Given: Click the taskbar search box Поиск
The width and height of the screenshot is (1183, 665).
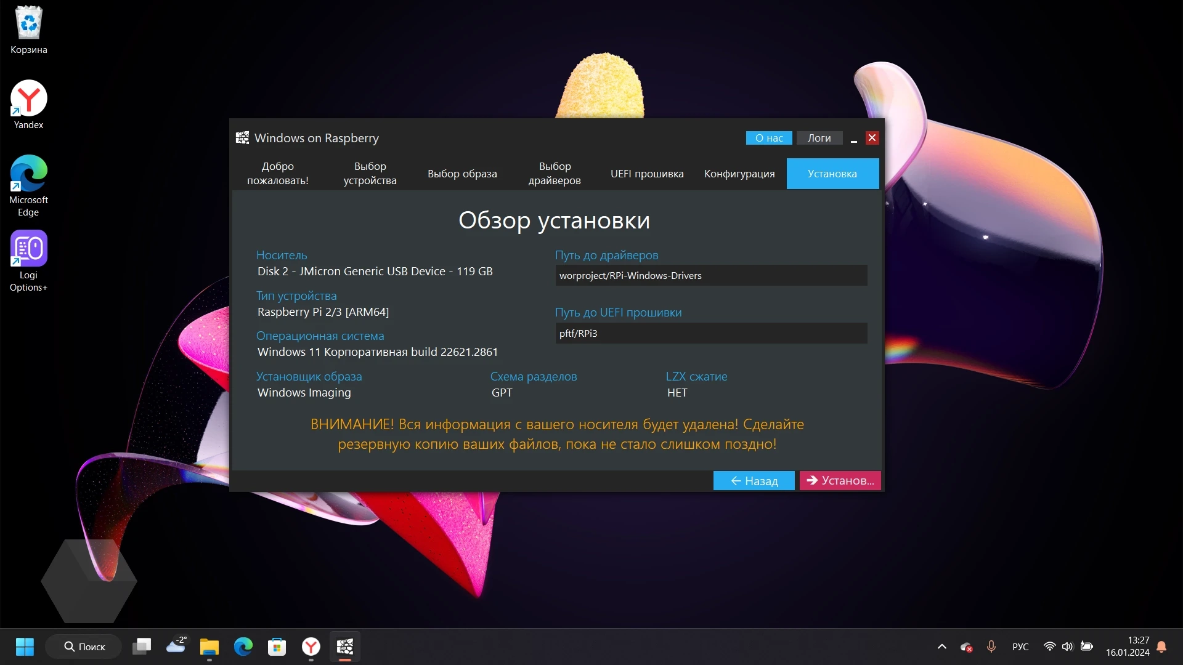Looking at the screenshot, I should point(84,647).
